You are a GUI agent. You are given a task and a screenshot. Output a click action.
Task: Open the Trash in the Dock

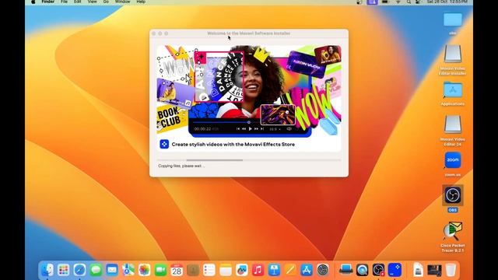[451, 270]
